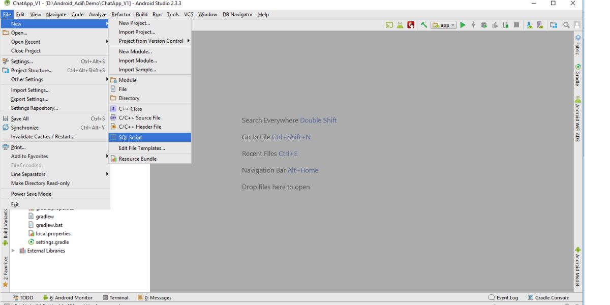Choose Directory from New submenu
This screenshot has height=305, width=610.
click(150, 99)
